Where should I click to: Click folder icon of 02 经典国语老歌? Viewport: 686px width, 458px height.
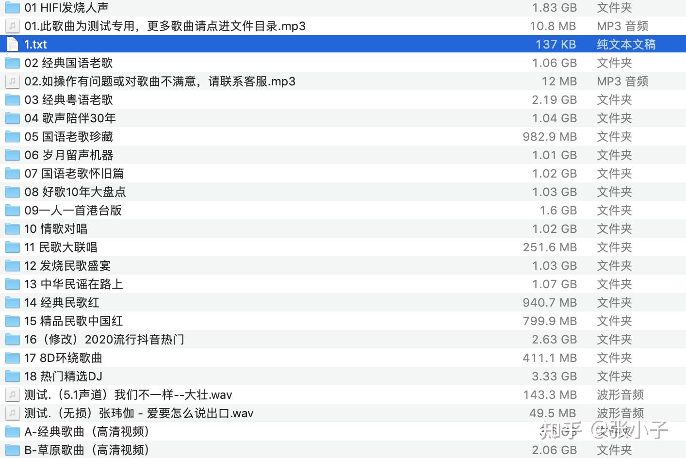[12, 63]
